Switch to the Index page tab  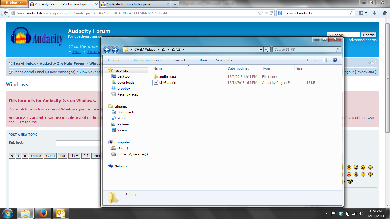(135, 4)
